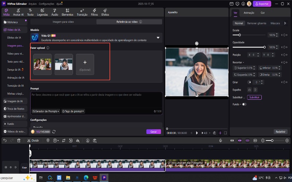Click the Redefinir button
292x182 pixels.
click(280, 132)
